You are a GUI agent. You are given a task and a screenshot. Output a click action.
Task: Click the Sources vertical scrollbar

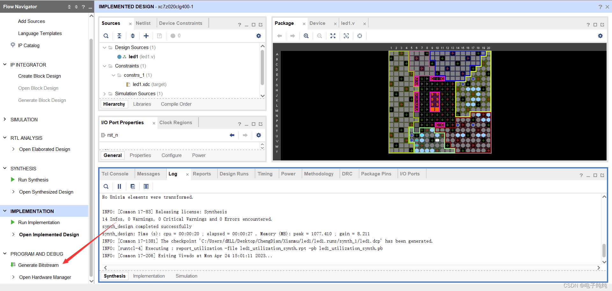click(x=262, y=67)
